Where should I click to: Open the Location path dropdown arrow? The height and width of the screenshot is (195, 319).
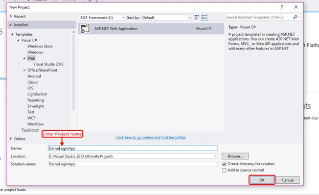(x=215, y=156)
